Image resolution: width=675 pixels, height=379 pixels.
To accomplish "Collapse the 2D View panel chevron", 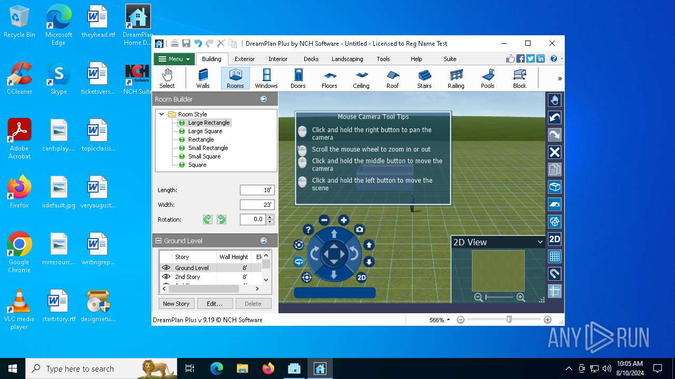I will pyautogui.click(x=540, y=242).
